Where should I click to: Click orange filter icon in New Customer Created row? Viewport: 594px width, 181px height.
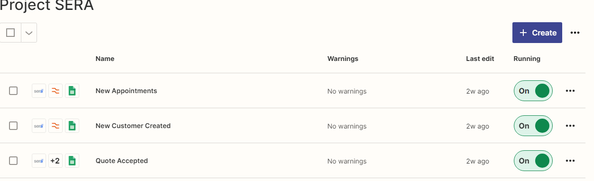(56, 126)
